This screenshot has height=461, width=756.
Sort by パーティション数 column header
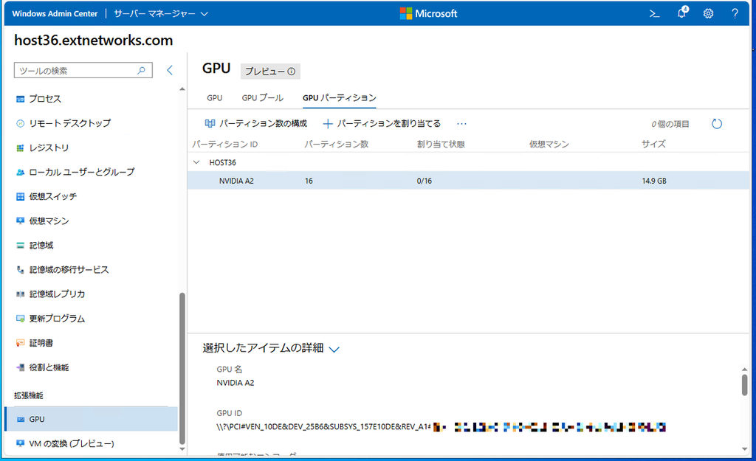[x=337, y=144]
